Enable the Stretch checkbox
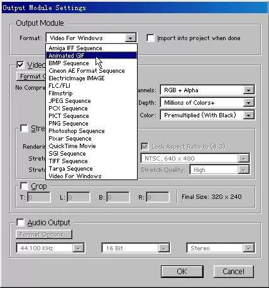The width and height of the screenshot is (269, 288). coord(24,128)
